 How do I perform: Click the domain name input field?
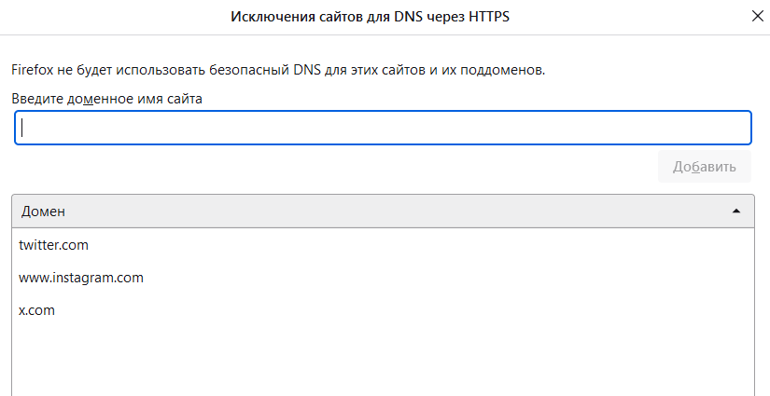tap(383, 128)
